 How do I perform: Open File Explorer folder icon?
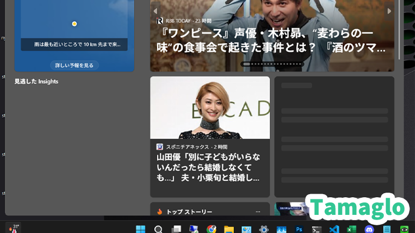pos(229,229)
